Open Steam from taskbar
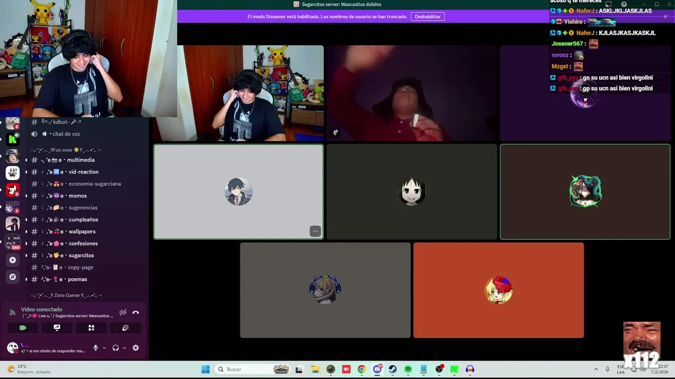This screenshot has height=379, width=675. (392, 370)
